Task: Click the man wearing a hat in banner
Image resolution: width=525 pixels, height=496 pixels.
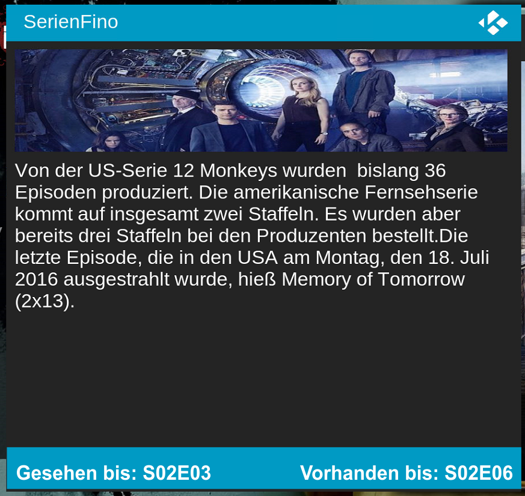Action: 187,119
